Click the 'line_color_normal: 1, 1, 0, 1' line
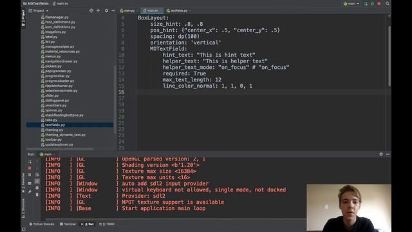This screenshot has width=412, height=232. (207, 86)
